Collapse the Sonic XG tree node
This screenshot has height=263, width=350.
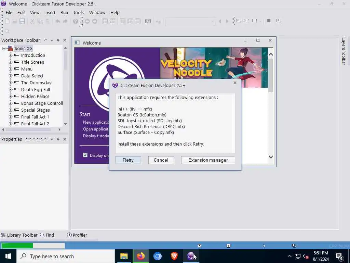4,48
